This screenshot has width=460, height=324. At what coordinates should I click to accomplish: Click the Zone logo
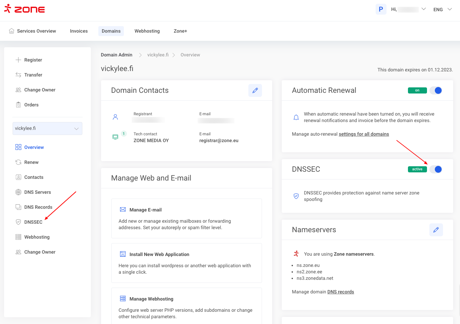(x=24, y=9)
